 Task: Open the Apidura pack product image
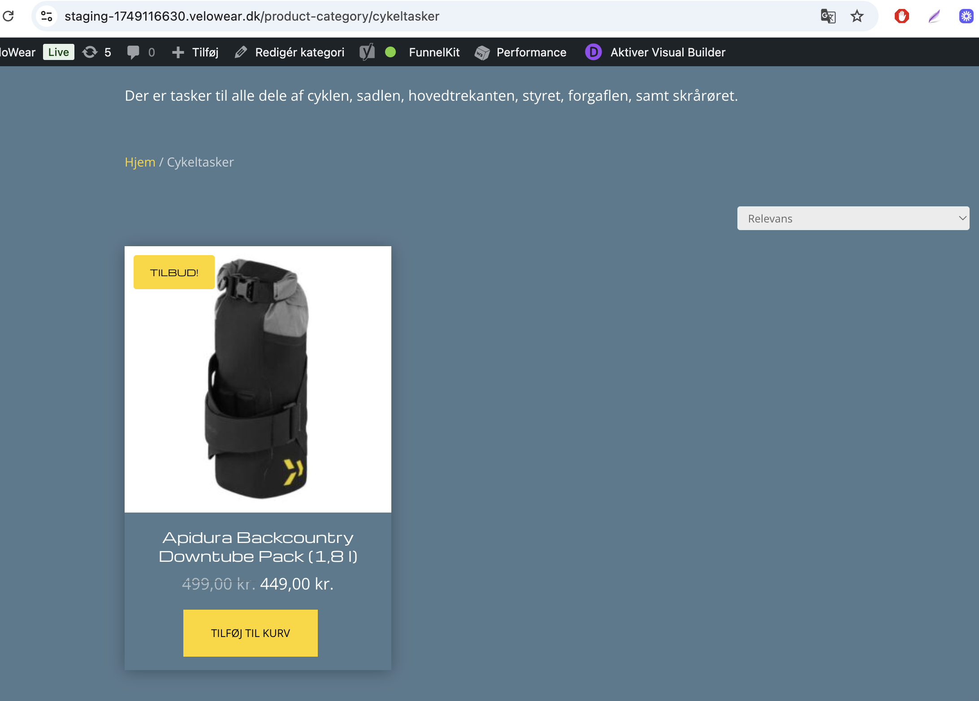tap(258, 379)
